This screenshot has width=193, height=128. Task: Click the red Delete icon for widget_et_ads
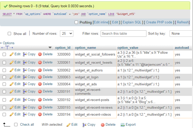(x=40, y=84)
